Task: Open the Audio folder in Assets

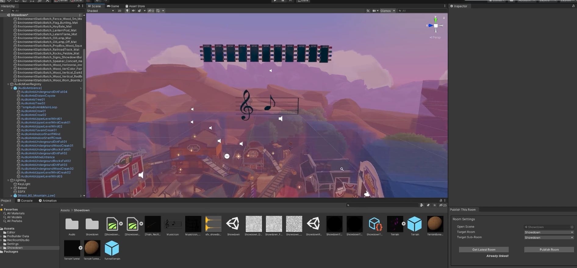Action: click(72, 224)
